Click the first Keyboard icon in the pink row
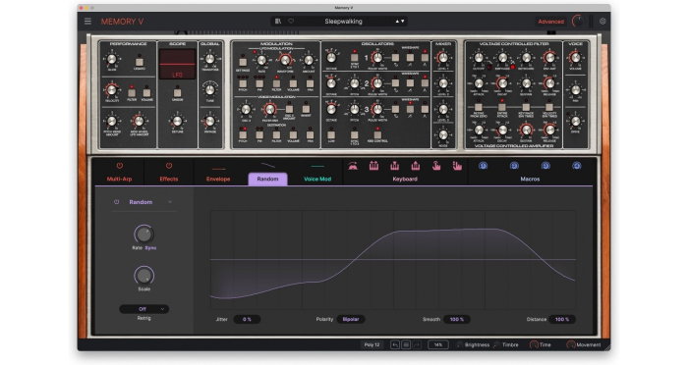 pos(352,166)
